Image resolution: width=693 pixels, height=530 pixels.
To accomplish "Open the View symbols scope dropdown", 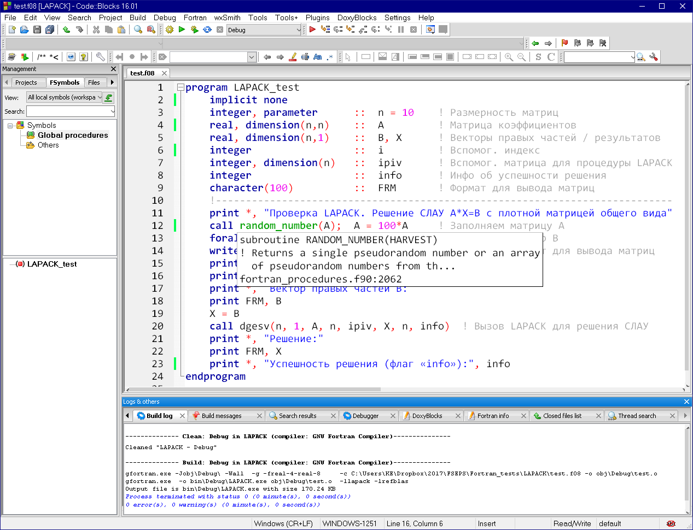I will pos(65,97).
